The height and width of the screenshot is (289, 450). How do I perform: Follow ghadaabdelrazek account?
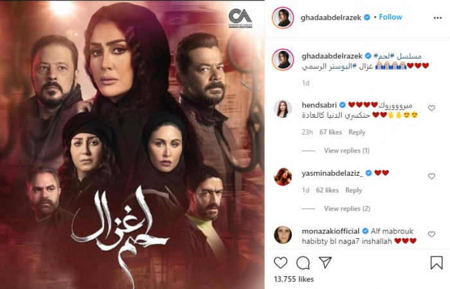pos(390,17)
